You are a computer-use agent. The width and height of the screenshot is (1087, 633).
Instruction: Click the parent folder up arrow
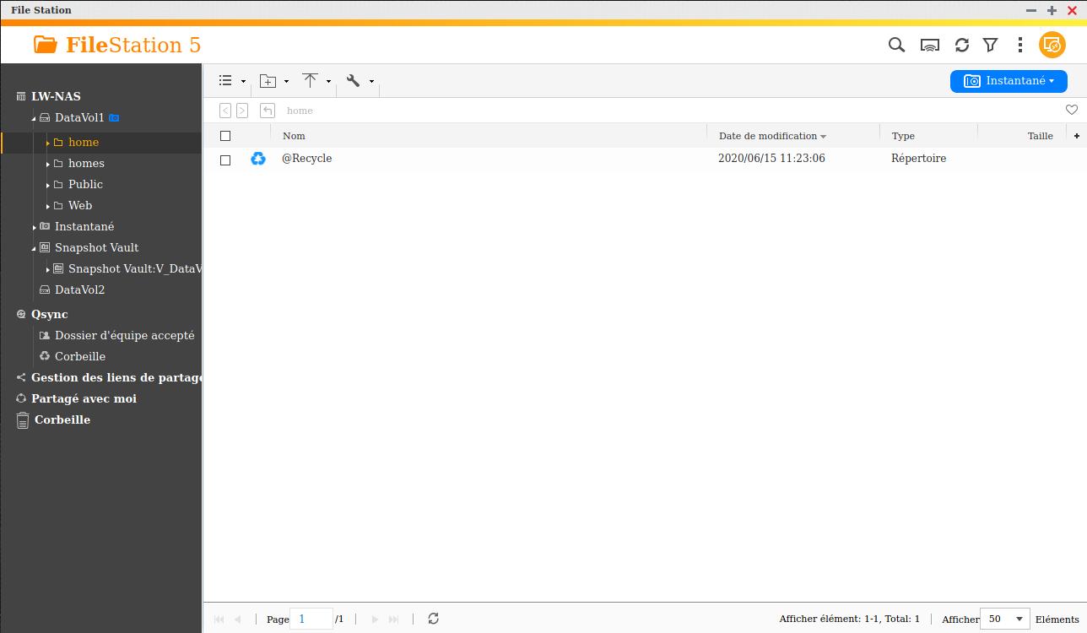click(268, 111)
